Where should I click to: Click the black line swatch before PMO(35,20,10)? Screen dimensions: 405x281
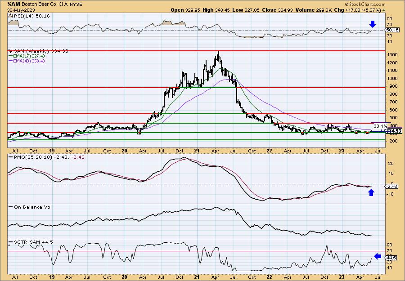click(x=11, y=157)
